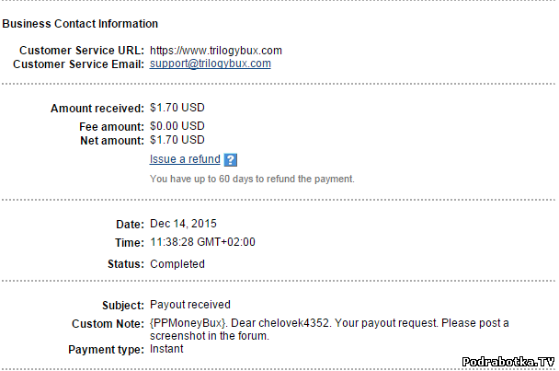The width and height of the screenshot is (559, 371).
Task: Select the Net amount value $1.70 USD
Action: [177, 140]
